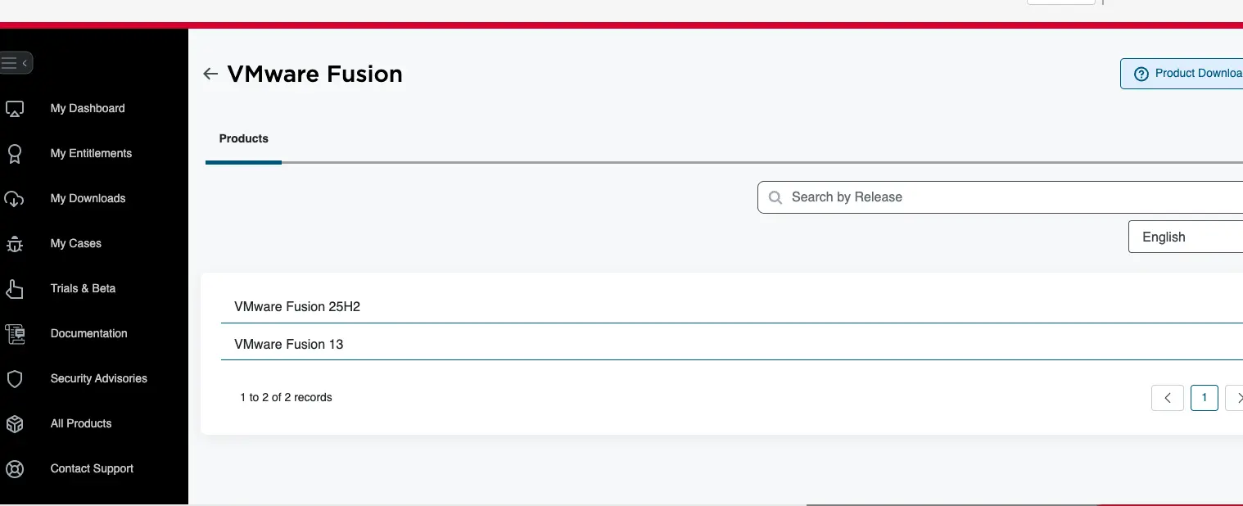Expand the VMware Fusion 25H2 release entry
The image size is (1243, 506).
tap(297, 306)
